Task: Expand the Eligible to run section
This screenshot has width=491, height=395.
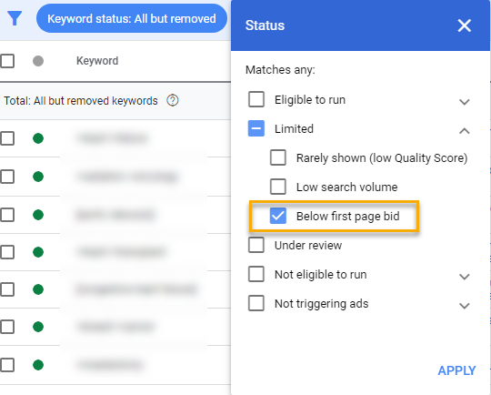Action: pos(464,102)
